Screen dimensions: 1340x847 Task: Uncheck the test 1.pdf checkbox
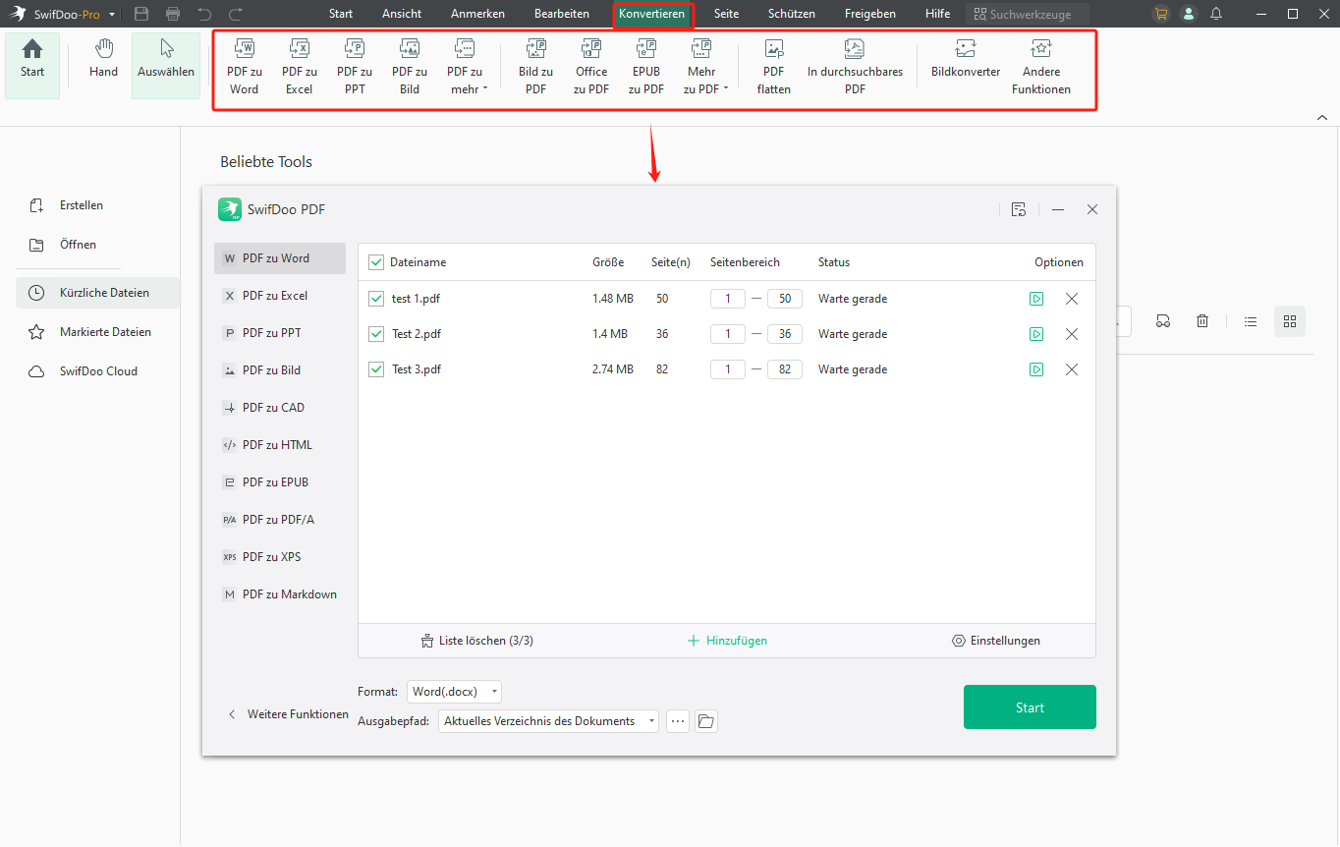[376, 299]
